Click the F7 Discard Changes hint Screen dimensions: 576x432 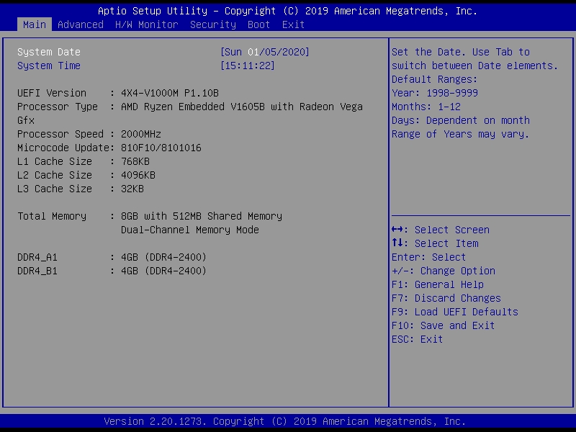pos(446,298)
